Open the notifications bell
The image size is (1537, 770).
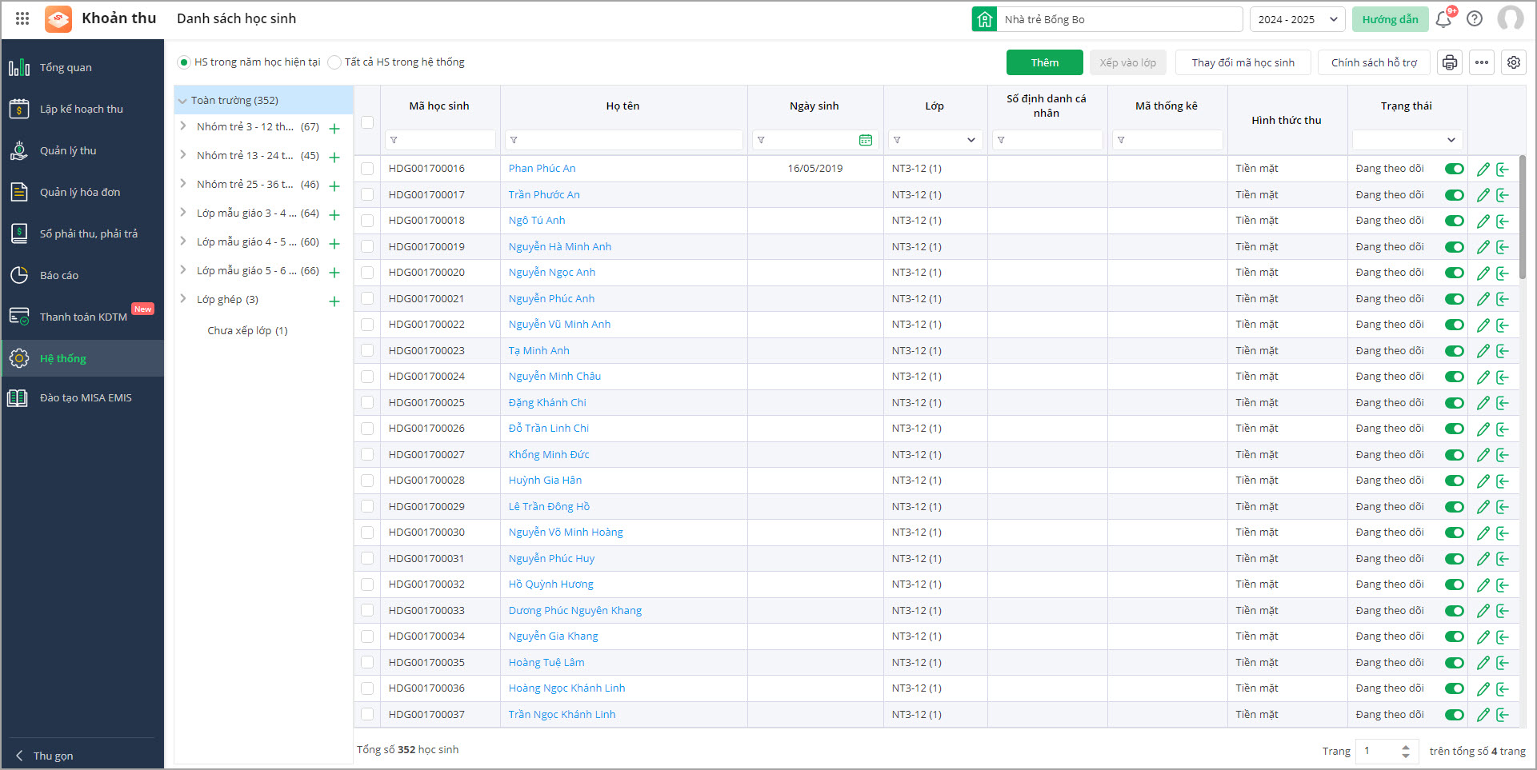coord(1444,19)
